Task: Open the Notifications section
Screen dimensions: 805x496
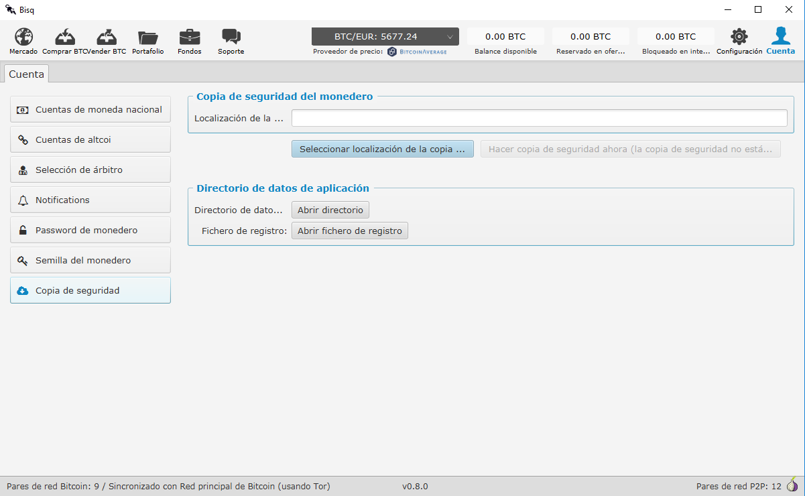Action: coord(90,200)
